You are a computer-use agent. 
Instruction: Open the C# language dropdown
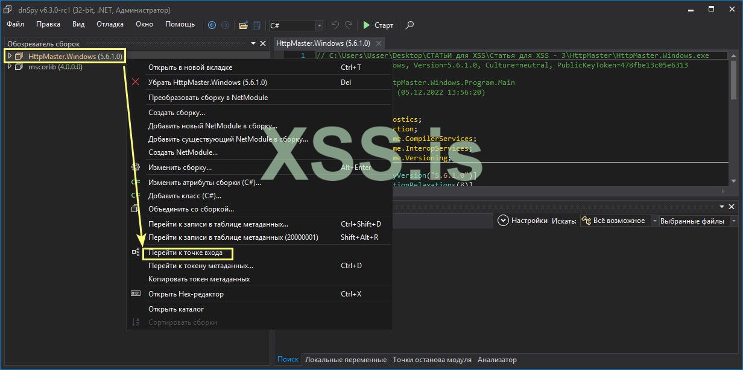tap(319, 25)
